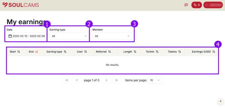The width and height of the screenshot is (225, 108).
Task: Sort by Tk/min column
Action: pos(152,52)
